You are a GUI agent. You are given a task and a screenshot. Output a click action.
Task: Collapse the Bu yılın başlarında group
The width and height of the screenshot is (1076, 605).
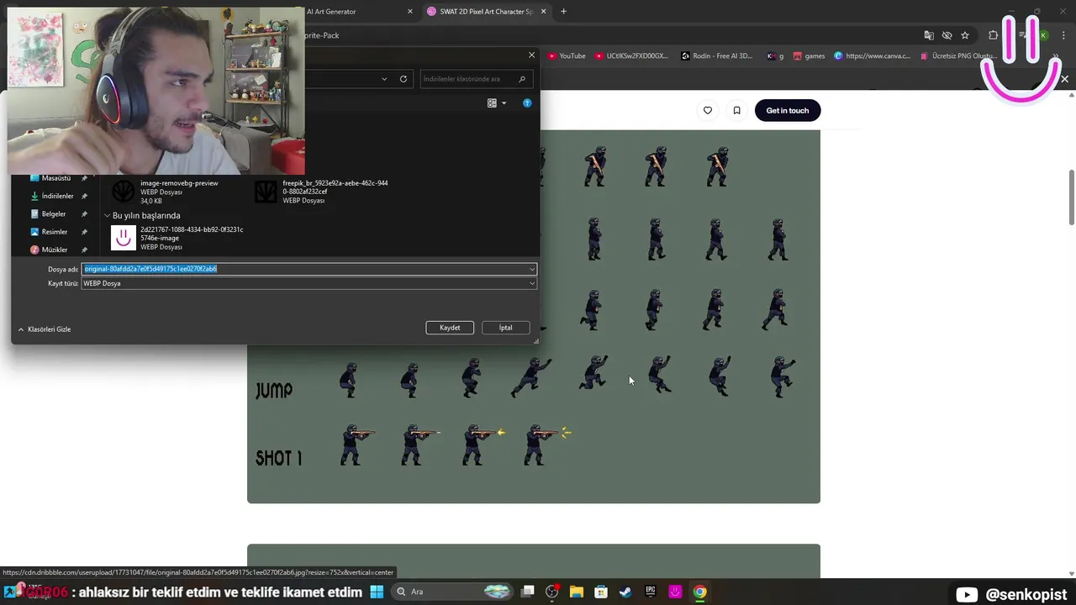coord(108,216)
